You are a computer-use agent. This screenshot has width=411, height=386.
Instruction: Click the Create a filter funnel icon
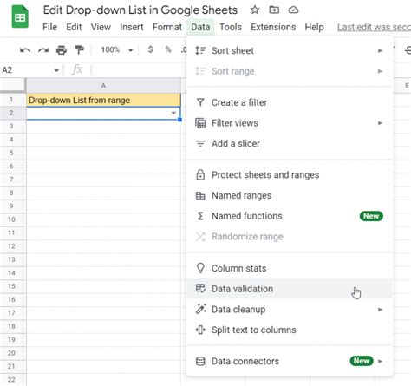point(200,102)
